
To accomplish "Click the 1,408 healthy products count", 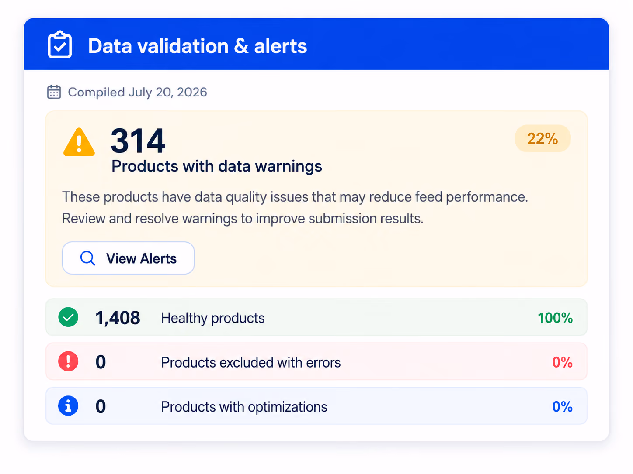I will 118,318.
